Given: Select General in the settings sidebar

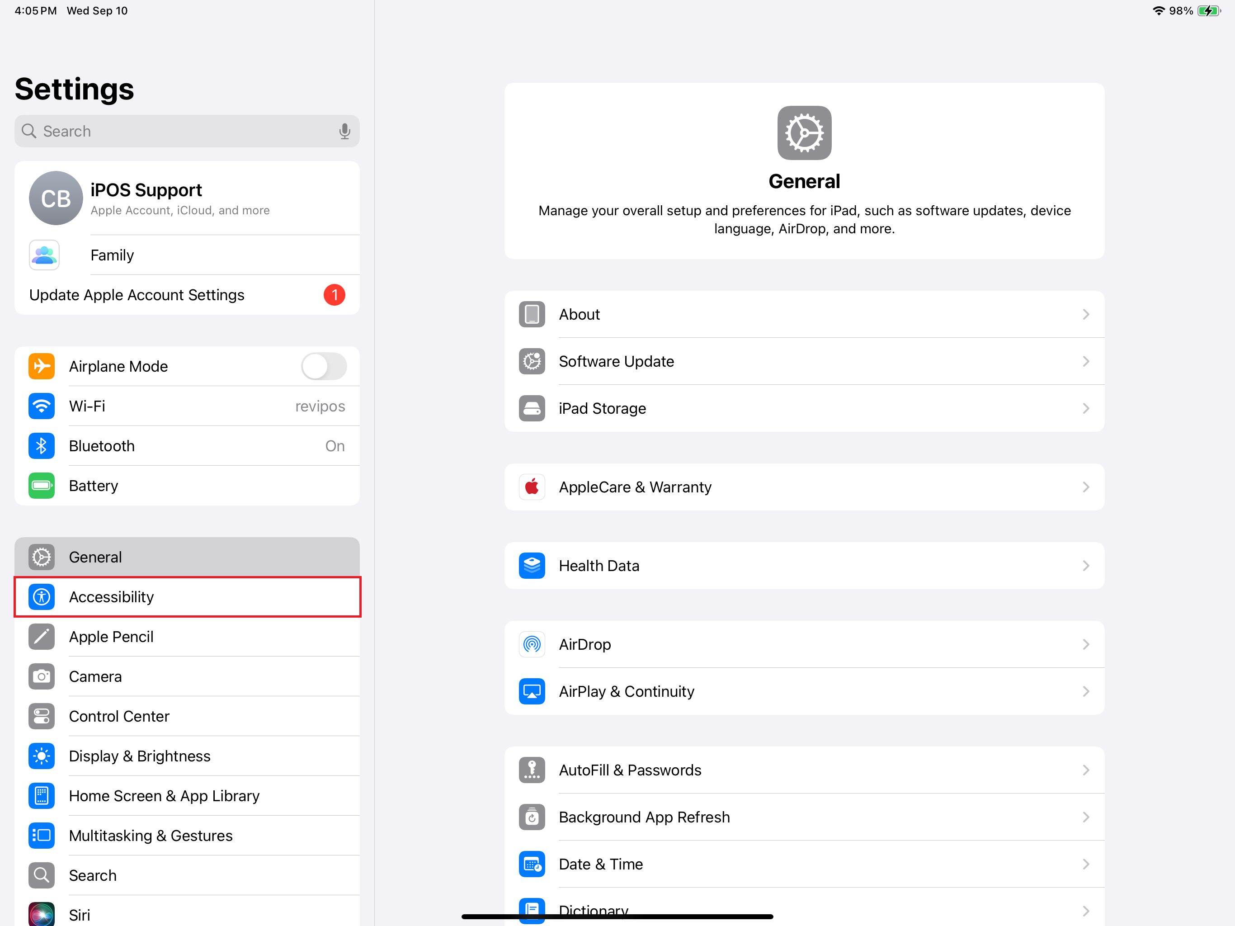Looking at the screenshot, I should point(187,557).
